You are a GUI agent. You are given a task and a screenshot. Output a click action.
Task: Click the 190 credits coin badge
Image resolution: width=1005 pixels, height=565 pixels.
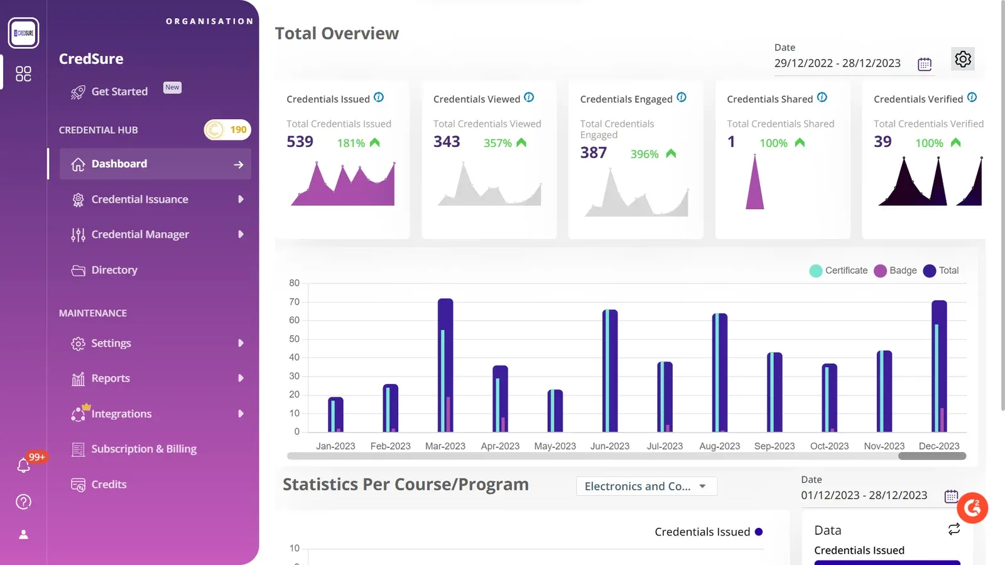pos(227,130)
